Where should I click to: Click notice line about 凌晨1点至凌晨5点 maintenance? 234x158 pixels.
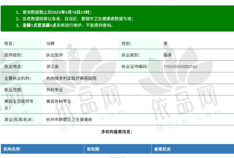pos(64,25)
